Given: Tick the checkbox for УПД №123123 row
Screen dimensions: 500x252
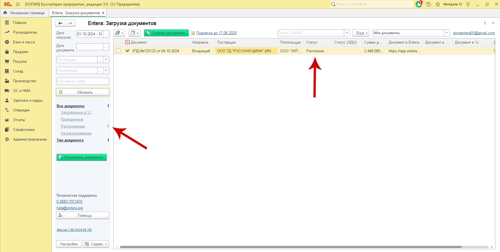Looking at the screenshot, I should pos(118,51).
